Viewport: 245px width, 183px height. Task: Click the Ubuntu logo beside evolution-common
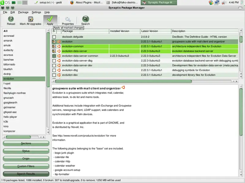[x=59, y=46]
